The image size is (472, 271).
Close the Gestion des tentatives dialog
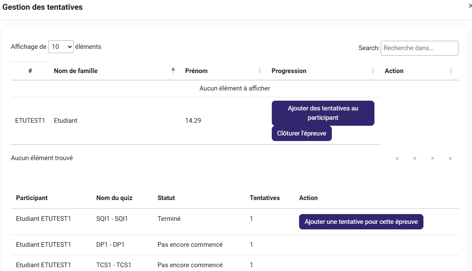(470, 6)
